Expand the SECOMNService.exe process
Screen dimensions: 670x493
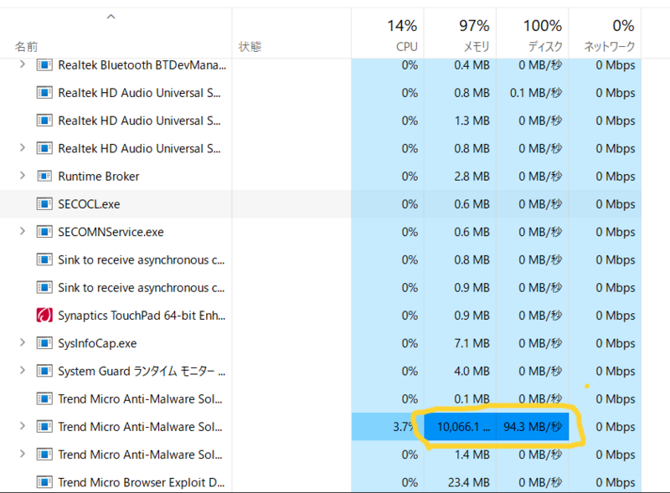coord(23,231)
